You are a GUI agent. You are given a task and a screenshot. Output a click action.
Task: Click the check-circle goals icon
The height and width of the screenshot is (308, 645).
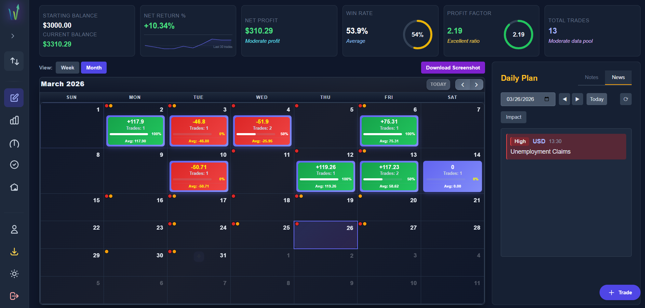tap(14, 165)
